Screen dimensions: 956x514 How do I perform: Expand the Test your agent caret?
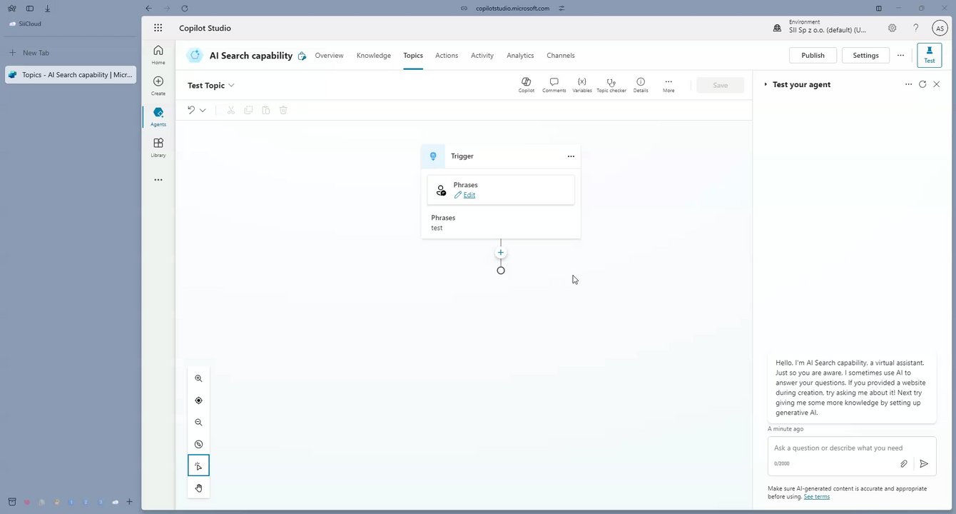pyautogui.click(x=766, y=84)
